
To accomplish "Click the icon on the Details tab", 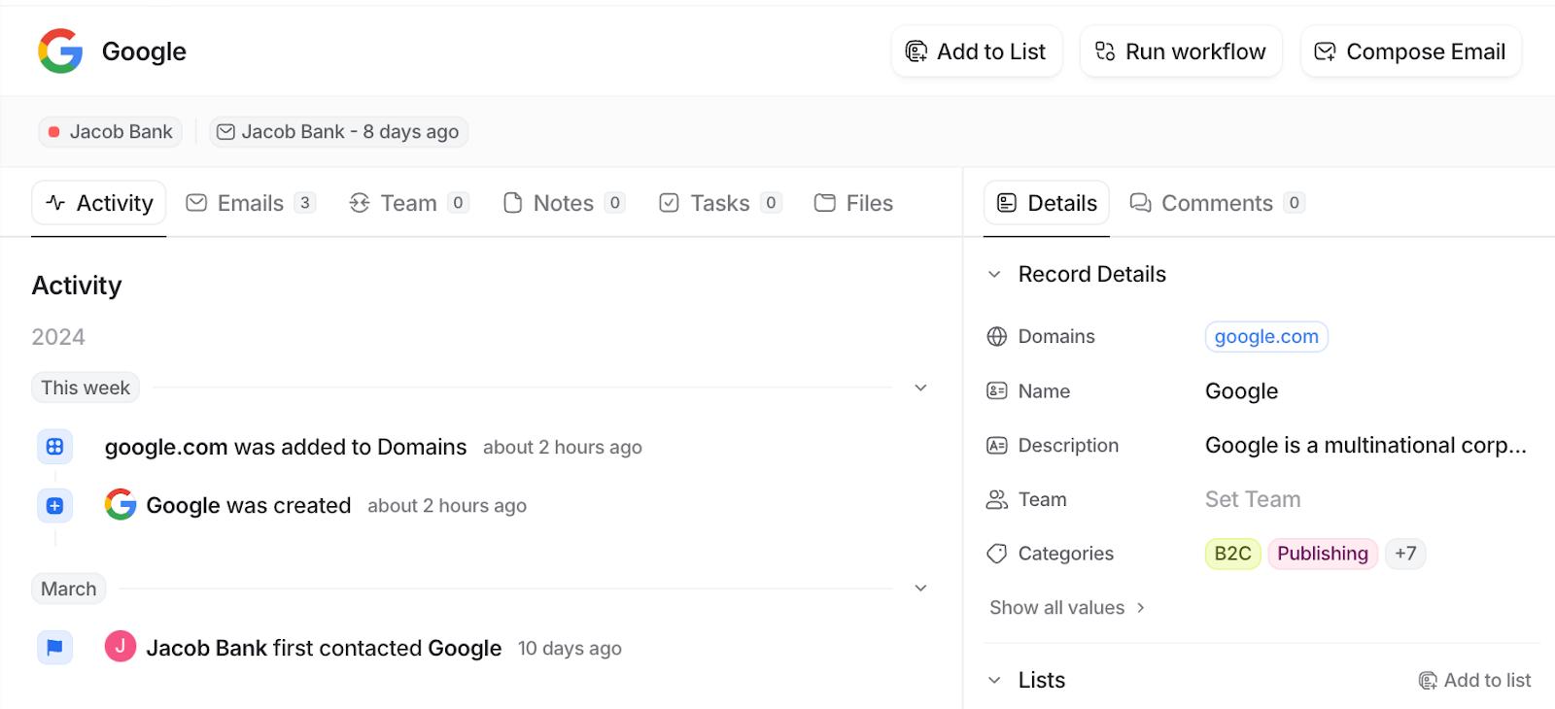I will click(x=1007, y=203).
